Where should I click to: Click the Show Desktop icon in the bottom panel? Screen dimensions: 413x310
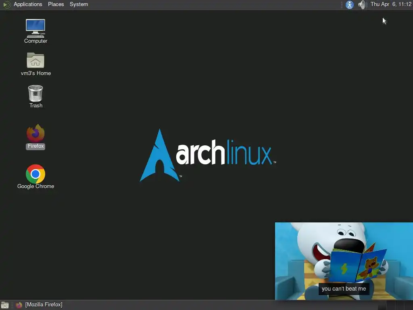[5, 305]
